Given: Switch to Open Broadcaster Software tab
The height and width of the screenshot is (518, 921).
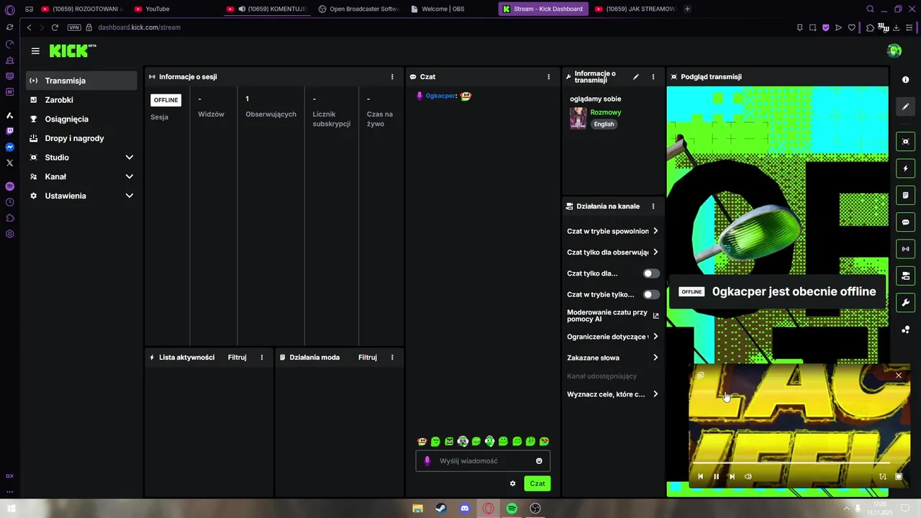Looking at the screenshot, I should (x=358, y=9).
